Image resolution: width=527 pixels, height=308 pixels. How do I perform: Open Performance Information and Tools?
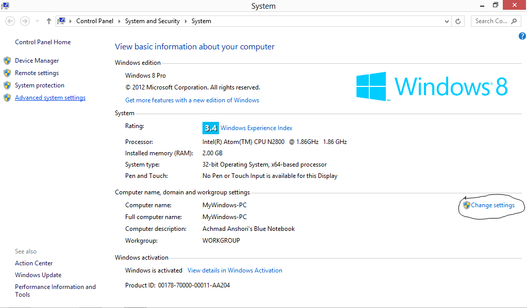(x=55, y=291)
